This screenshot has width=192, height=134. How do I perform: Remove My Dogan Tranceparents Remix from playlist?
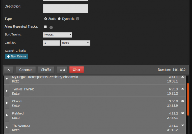click(183, 77)
